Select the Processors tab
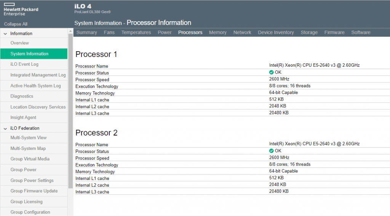 point(190,33)
